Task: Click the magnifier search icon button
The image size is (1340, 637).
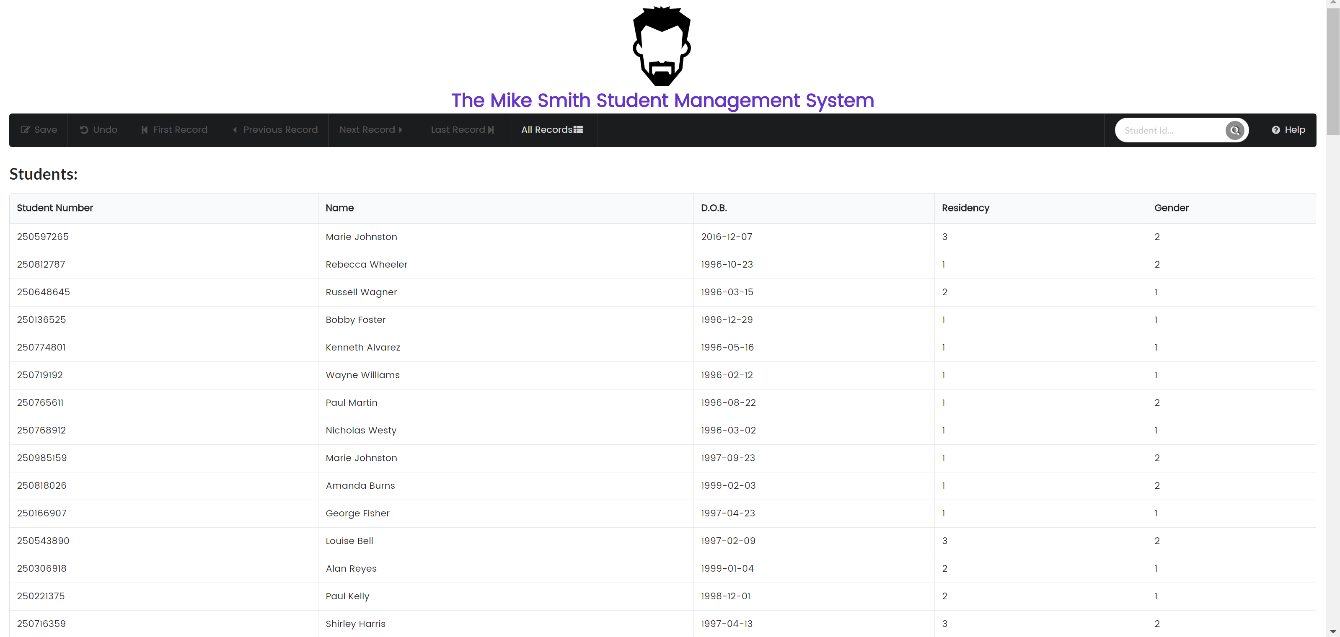Action: 1234,130
